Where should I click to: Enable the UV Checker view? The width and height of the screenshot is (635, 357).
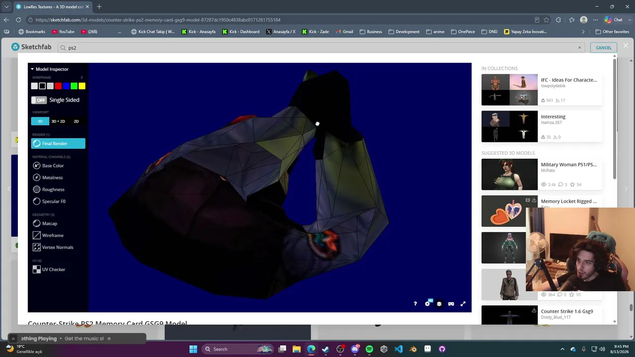pos(49,270)
